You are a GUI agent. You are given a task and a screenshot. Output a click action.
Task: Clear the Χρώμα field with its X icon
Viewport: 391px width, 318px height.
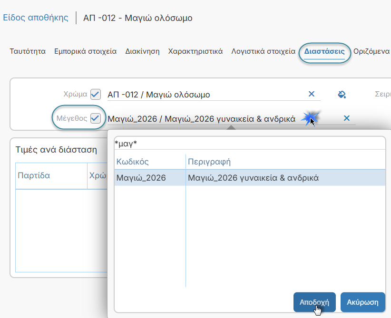tap(312, 94)
